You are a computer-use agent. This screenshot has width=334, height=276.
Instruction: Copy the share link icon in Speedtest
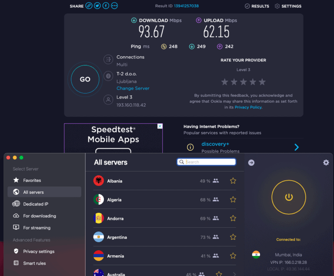[89, 6]
